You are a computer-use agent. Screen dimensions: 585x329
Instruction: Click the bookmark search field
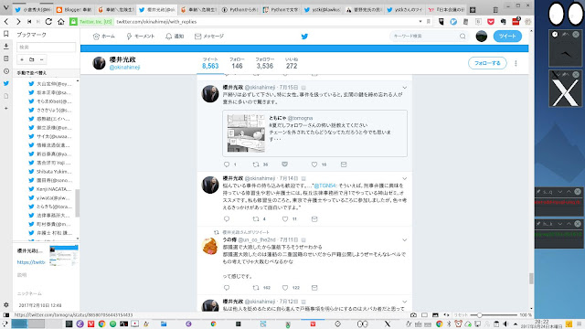click(47, 47)
